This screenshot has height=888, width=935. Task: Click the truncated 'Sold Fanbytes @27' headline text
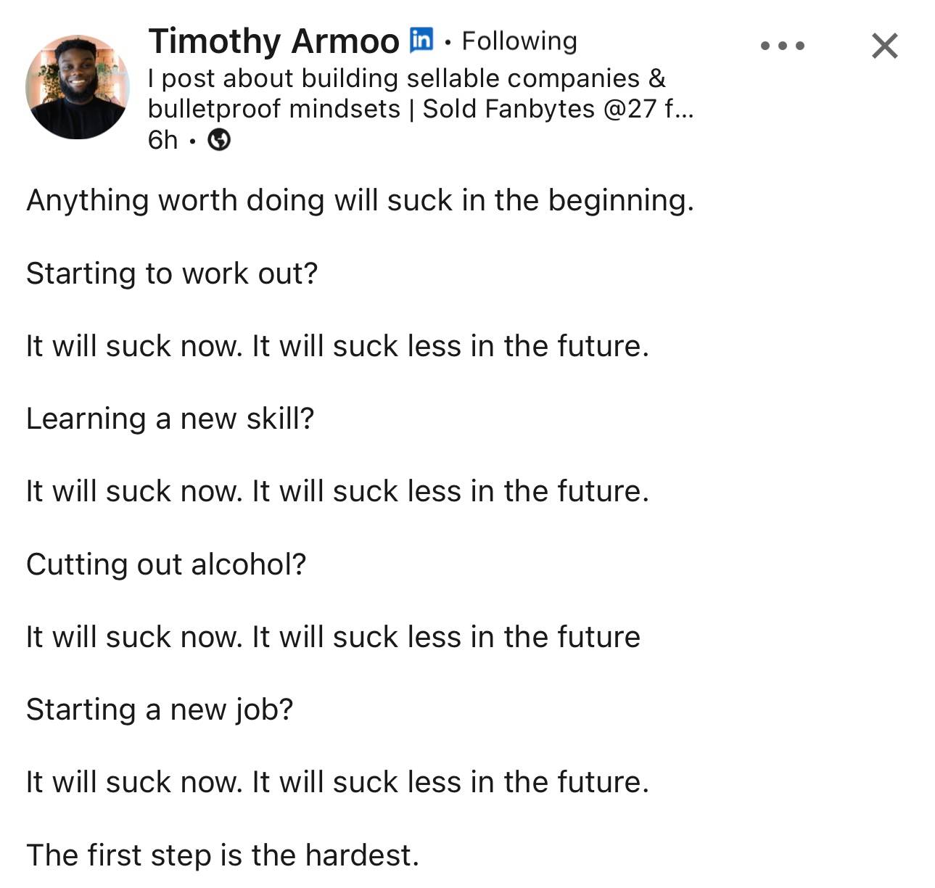pos(558,109)
